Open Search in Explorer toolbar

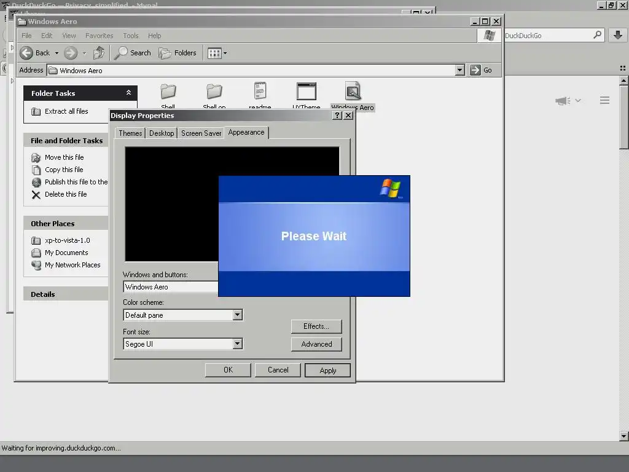pos(133,53)
